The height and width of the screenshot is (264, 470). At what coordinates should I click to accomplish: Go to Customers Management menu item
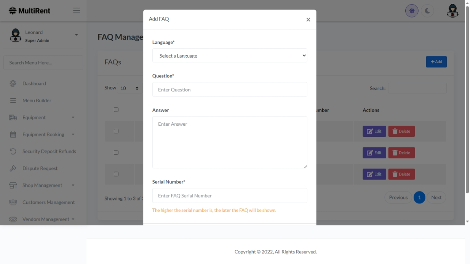[x=48, y=202]
